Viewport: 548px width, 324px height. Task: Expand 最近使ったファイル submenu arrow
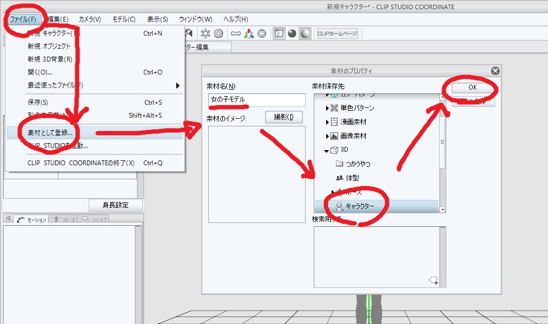click(x=177, y=85)
